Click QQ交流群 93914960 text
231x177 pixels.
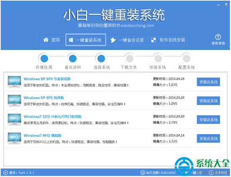(x=161, y=173)
